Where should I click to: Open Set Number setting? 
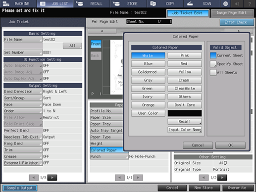click(x=23, y=52)
